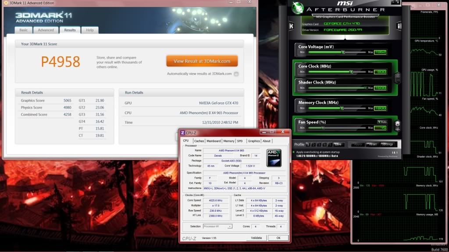
Task: Click View Result at 3DMark.com button
Action: click(x=202, y=61)
